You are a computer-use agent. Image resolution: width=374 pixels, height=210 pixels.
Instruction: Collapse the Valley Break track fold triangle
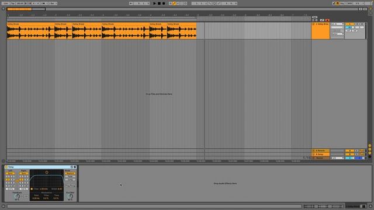(x=313, y=24)
